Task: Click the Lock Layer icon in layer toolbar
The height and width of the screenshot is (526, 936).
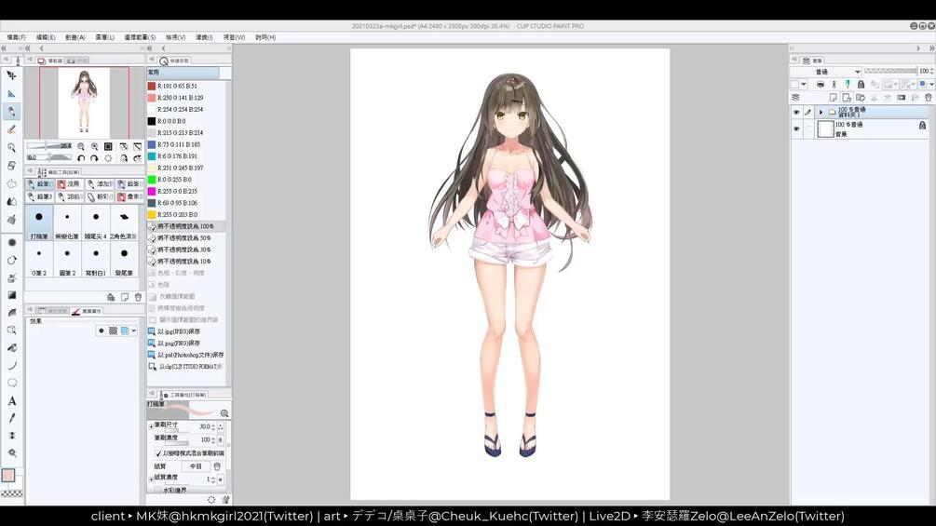Action: pos(861,84)
